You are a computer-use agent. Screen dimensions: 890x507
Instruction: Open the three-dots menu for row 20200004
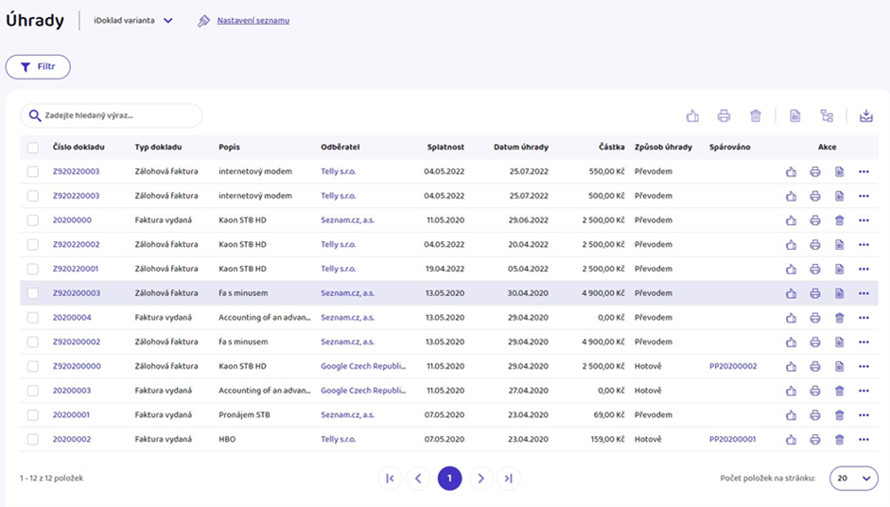point(864,318)
